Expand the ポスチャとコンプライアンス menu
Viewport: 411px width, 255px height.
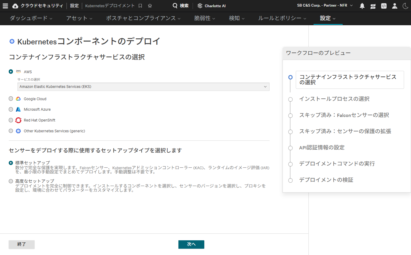[x=143, y=18]
